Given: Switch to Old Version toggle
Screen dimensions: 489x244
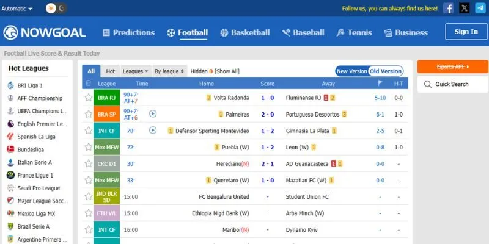Looking at the screenshot, I should (x=386, y=71).
